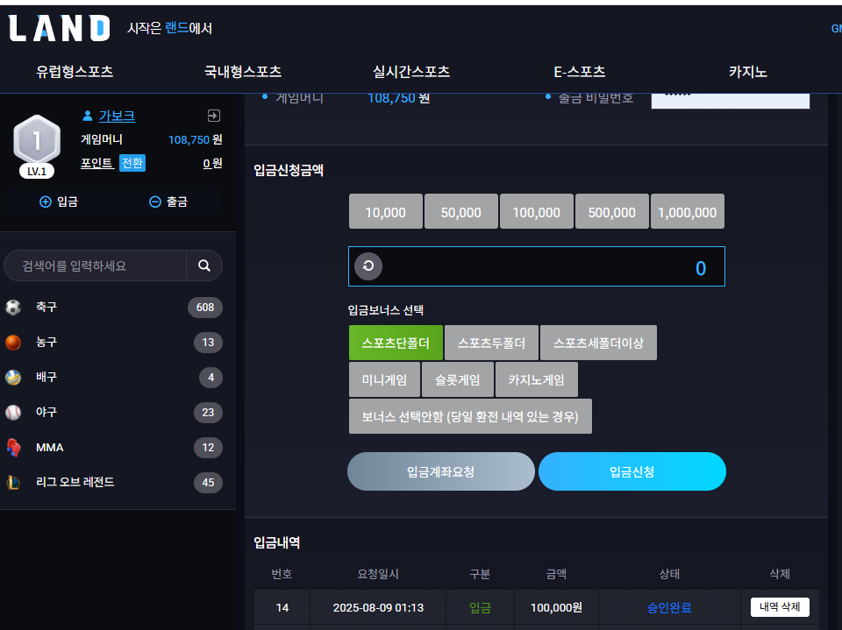842x630 pixels.
Task: Select the 스포츠단폴더 deposit bonus option
Action: [x=396, y=343]
